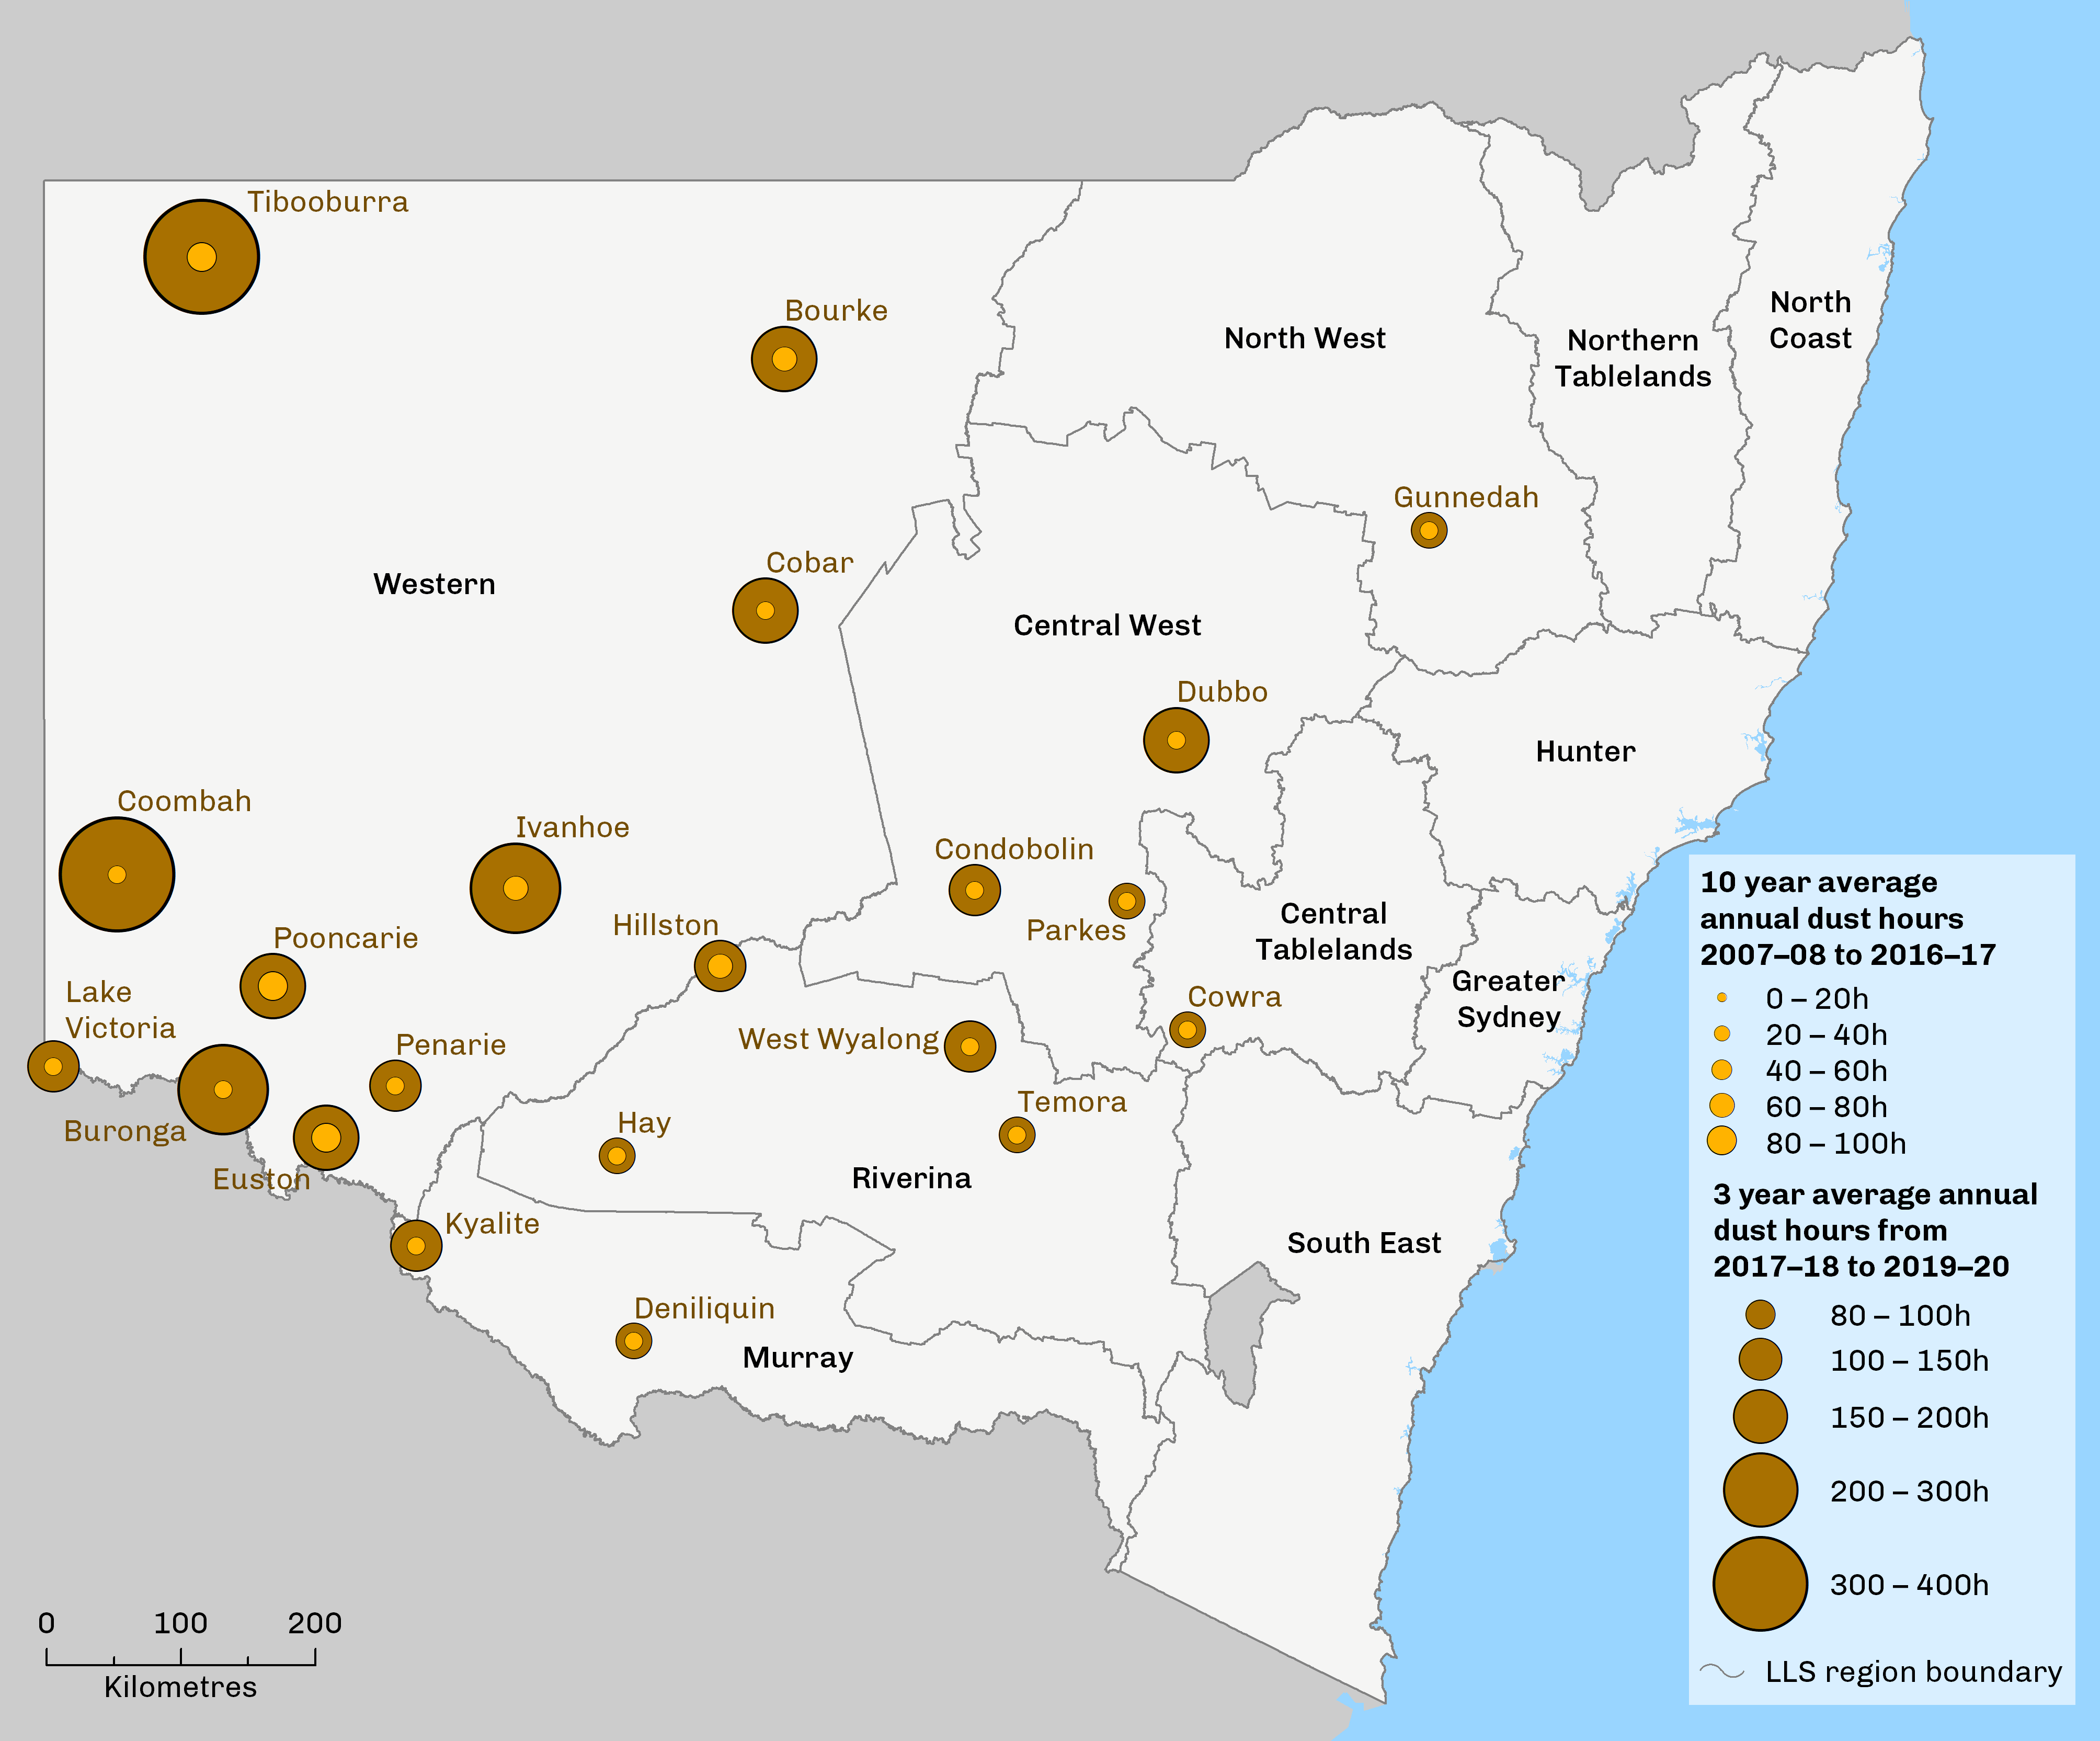The width and height of the screenshot is (2100, 1741).
Task: Click the South East region label
Action: (1364, 1243)
